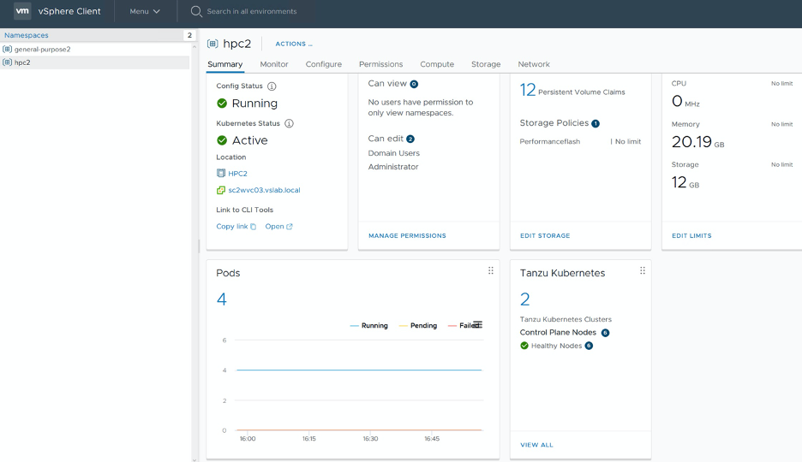Viewport: 802px width, 462px height.
Task: Select general-purpose2 namespace in tree
Action: (x=42, y=50)
